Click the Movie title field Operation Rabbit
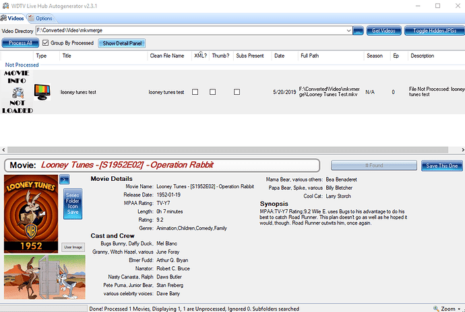Image resolution: width=465 pixels, height=312 pixels. coord(162,165)
